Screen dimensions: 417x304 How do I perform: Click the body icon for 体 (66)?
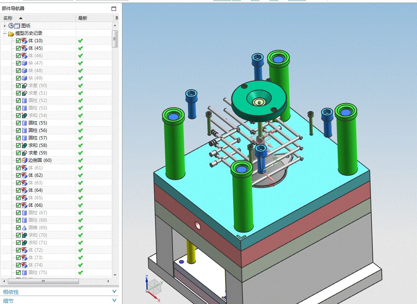click(x=24, y=205)
